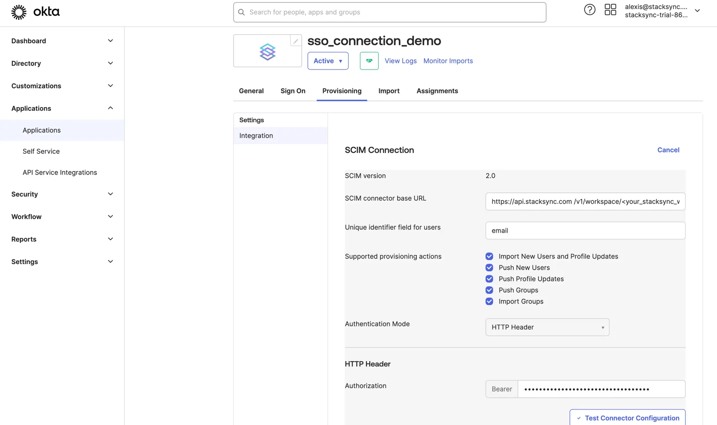The height and width of the screenshot is (425, 717).
Task: Open the apps grid icon
Action: pyautogui.click(x=610, y=9)
